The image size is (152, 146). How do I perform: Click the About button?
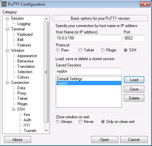pyautogui.click(x=17, y=140)
